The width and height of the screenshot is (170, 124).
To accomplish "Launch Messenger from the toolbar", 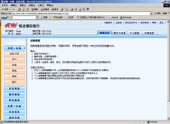I will (126, 18).
